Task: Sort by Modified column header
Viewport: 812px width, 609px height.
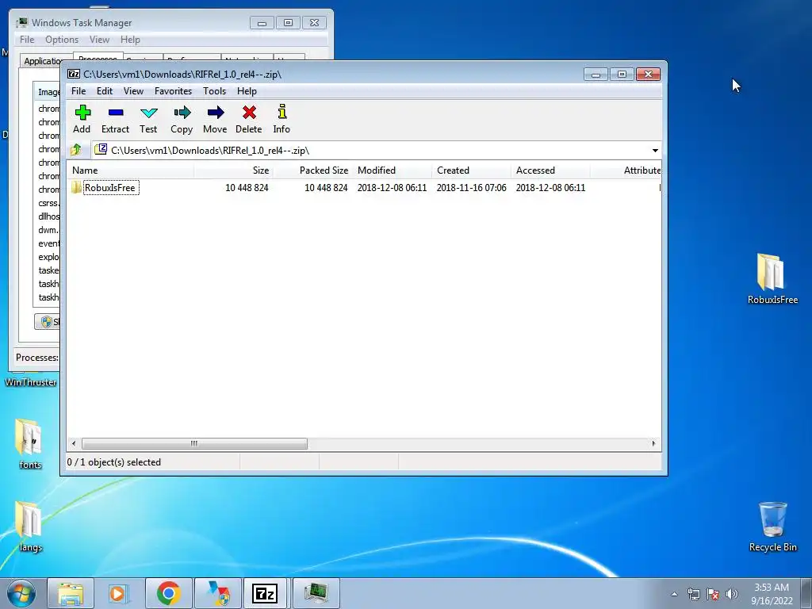Action: tap(392, 170)
